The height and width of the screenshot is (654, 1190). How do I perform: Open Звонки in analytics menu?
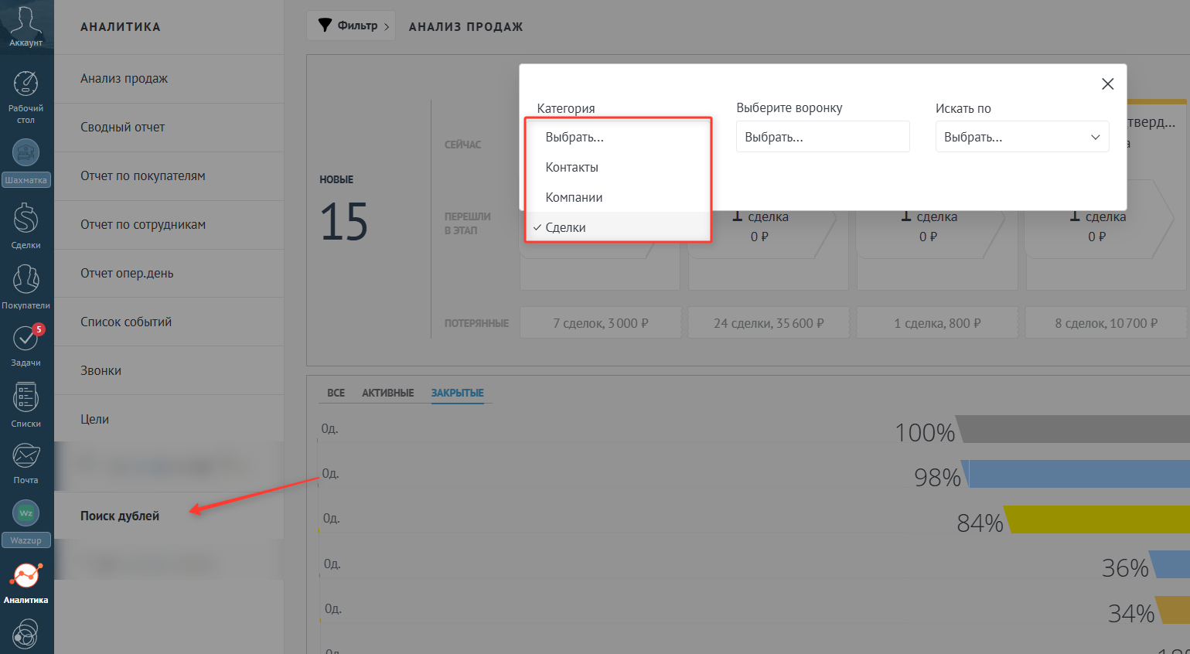[x=169, y=371]
